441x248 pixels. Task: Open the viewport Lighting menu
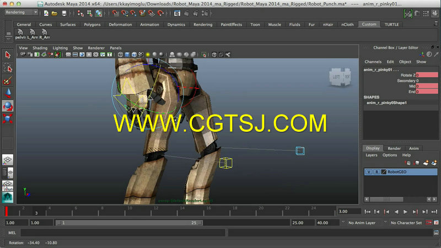[60, 48]
